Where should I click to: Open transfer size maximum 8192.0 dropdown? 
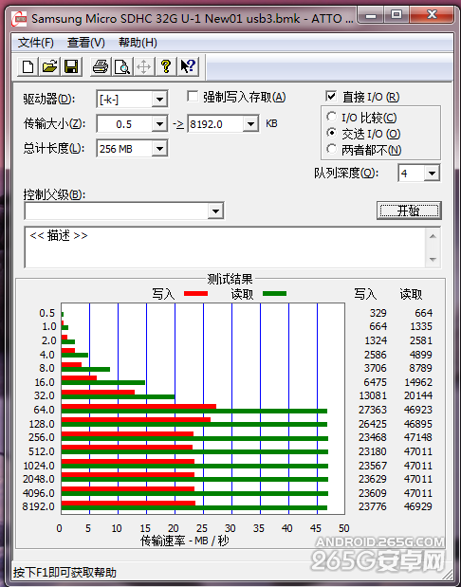click(x=250, y=124)
